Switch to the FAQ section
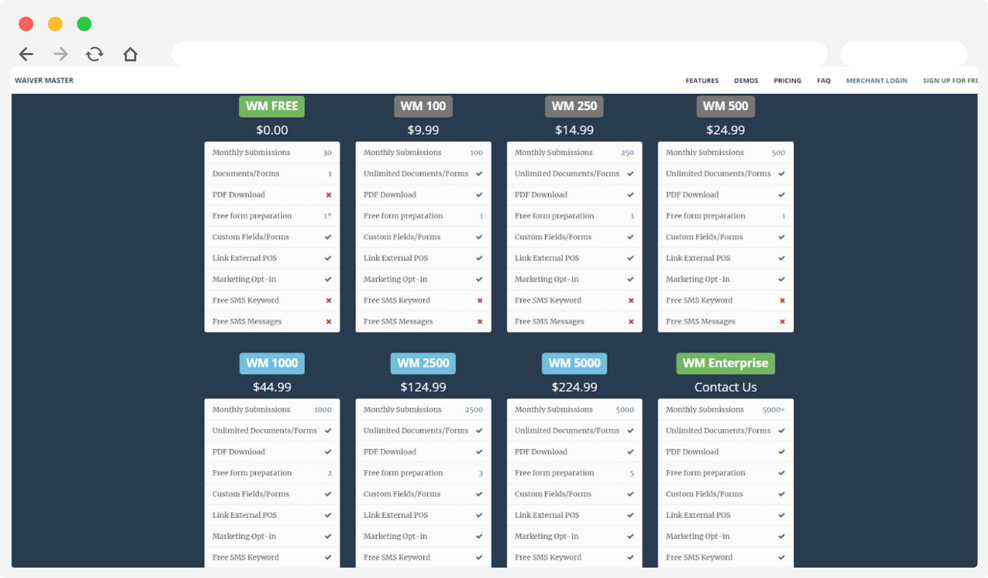 (x=824, y=81)
